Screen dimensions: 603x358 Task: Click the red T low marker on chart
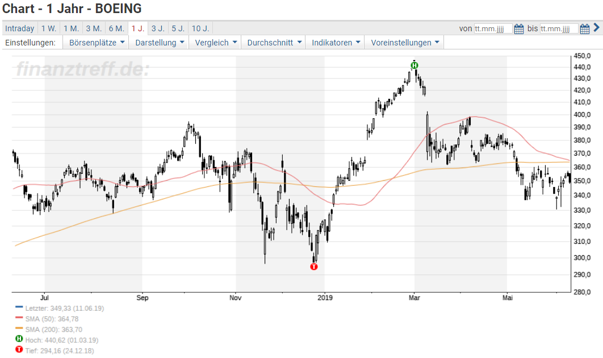[x=314, y=267]
